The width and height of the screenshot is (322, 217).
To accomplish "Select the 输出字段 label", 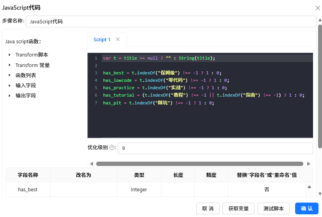I will pyautogui.click(x=26, y=95).
